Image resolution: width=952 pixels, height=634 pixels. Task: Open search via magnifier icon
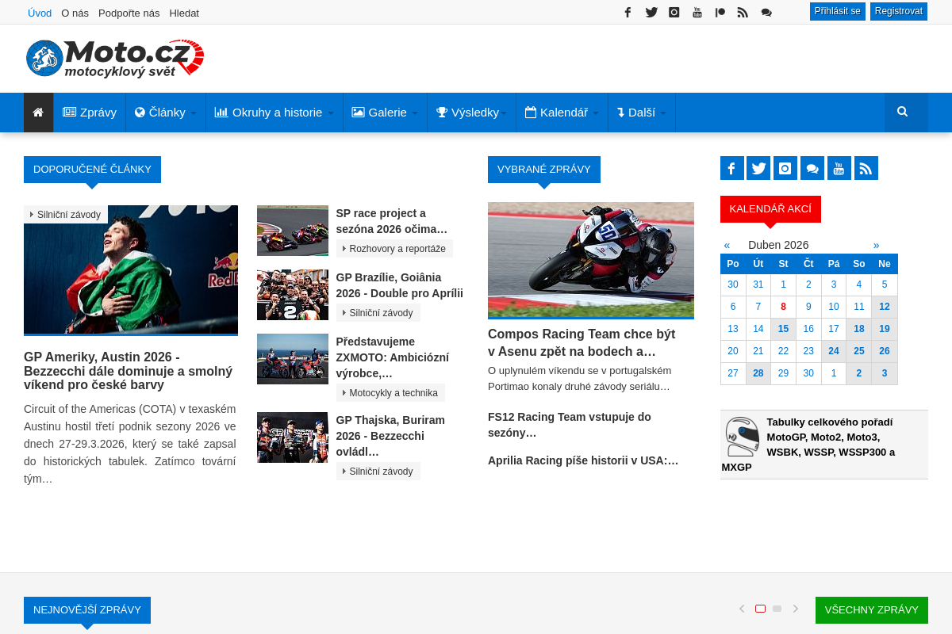903,113
